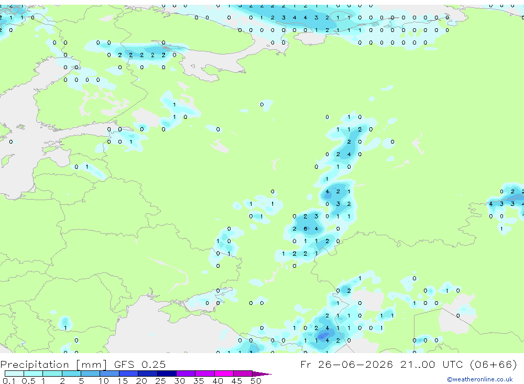Viewport: 524px width, 384px height.
Task: Click the '8' precipitation value on map
Action: point(305,229)
